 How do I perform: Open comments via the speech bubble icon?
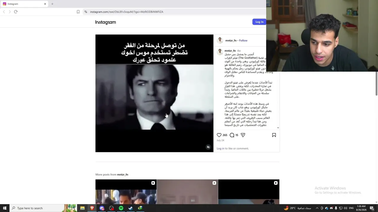coord(232,135)
